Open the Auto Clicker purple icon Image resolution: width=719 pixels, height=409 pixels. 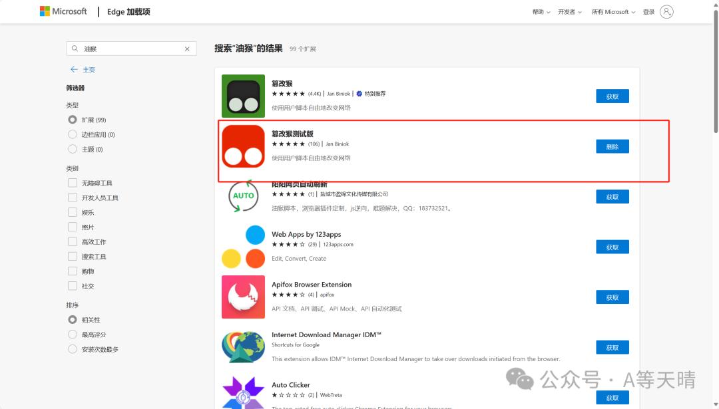(x=243, y=393)
